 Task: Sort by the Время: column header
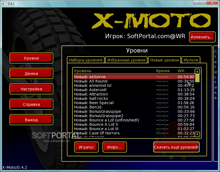pos(163,71)
